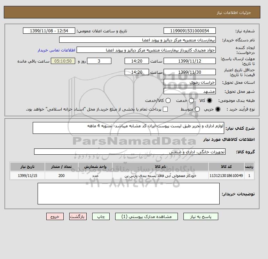The width and height of the screenshot is (268, 259).
Task: Click the price validity date 1399/11/30
Action: click(x=190, y=72)
